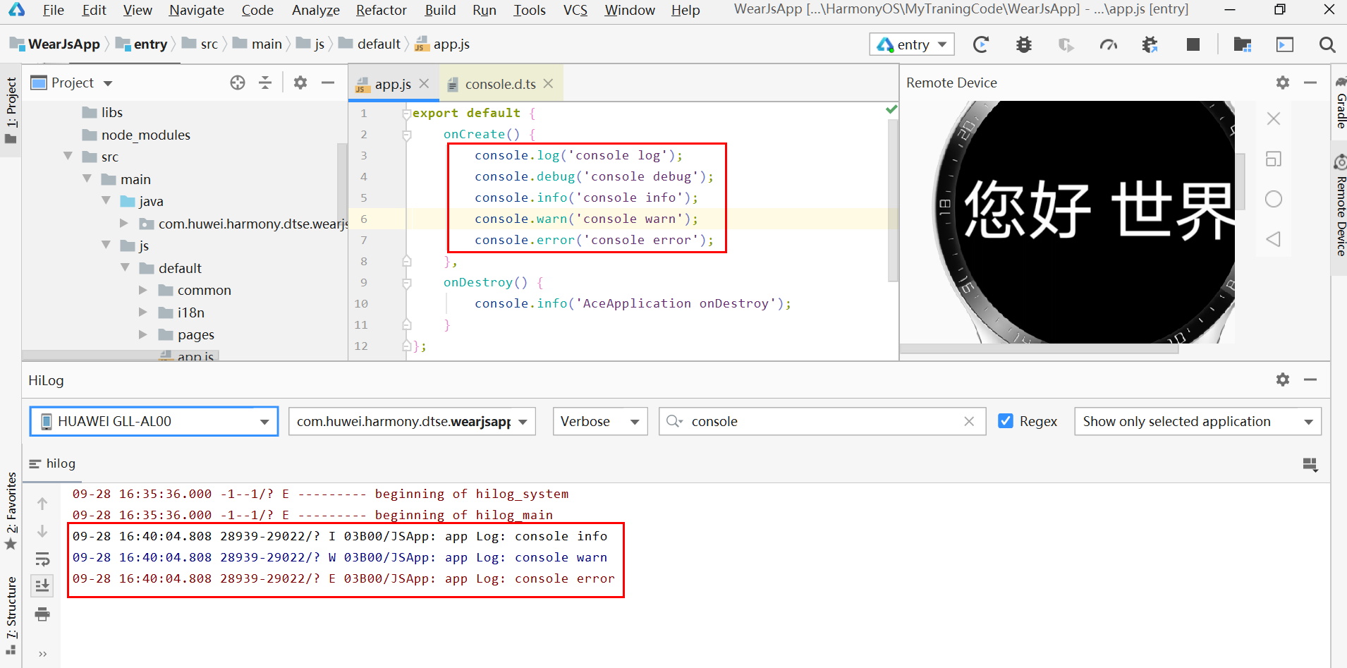Viewport: 1347px width, 668px height.
Task: Click the remote device back triangle button
Action: [1274, 239]
